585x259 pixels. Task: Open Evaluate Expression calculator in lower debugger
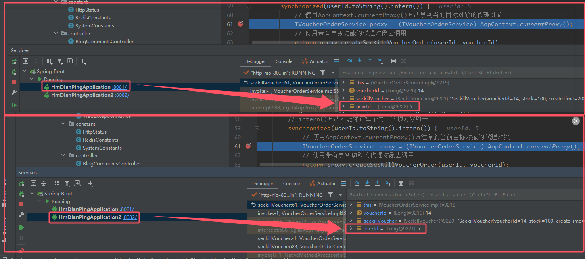(401, 183)
